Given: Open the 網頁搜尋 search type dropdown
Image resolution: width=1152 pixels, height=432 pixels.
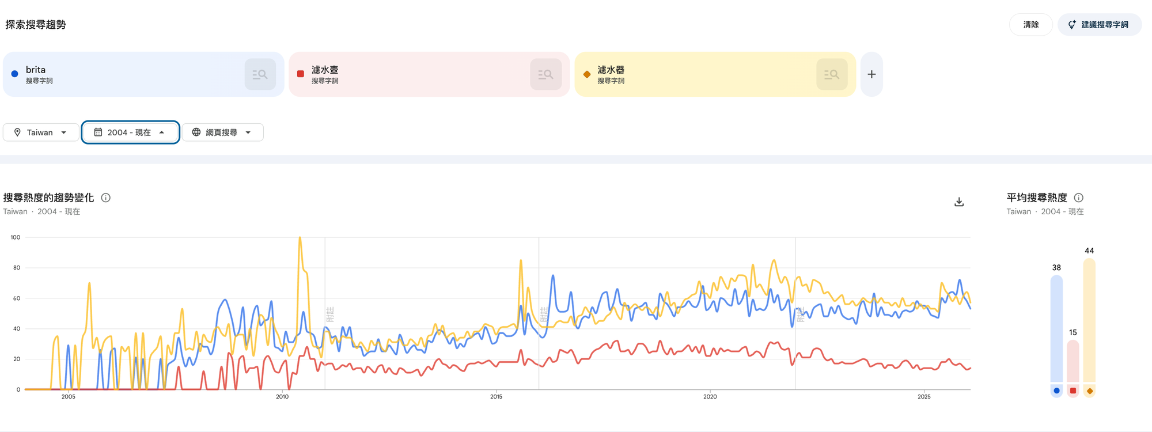Looking at the screenshot, I should point(223,132).
